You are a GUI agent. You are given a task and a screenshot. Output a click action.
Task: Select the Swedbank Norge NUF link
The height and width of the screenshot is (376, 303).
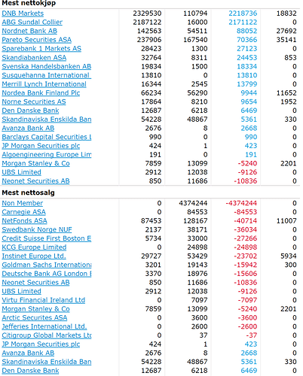tap(37, 229)
